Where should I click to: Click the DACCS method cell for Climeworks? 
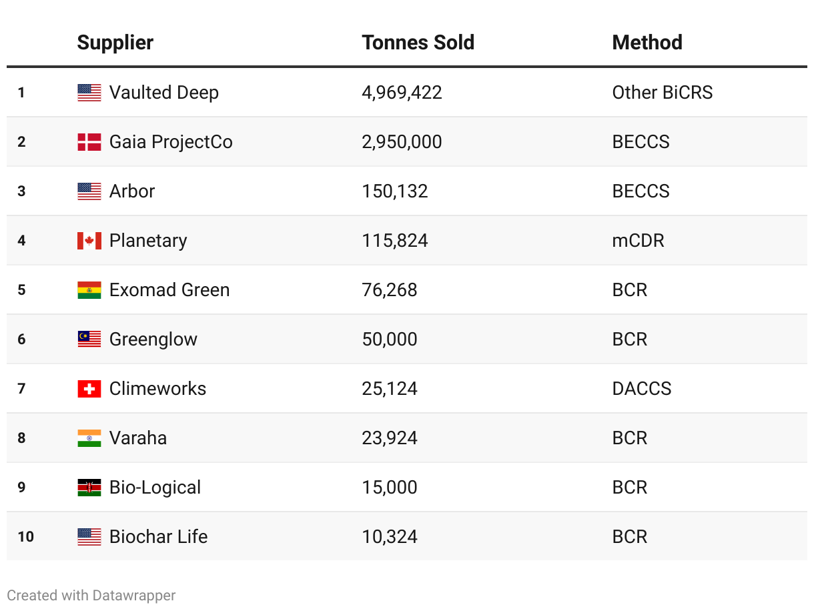pyautogui.click(x=642, y=389)
